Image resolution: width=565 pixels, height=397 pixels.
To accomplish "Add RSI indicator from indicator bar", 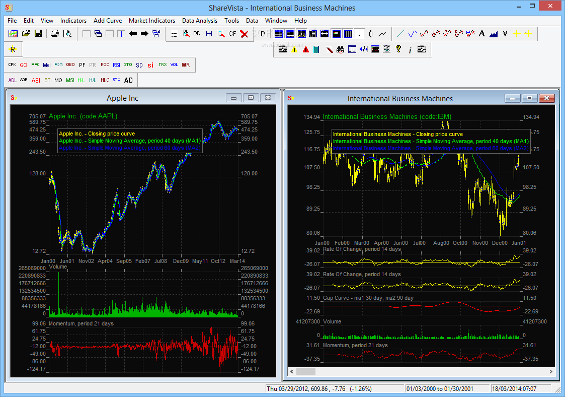I will point(116,65).
